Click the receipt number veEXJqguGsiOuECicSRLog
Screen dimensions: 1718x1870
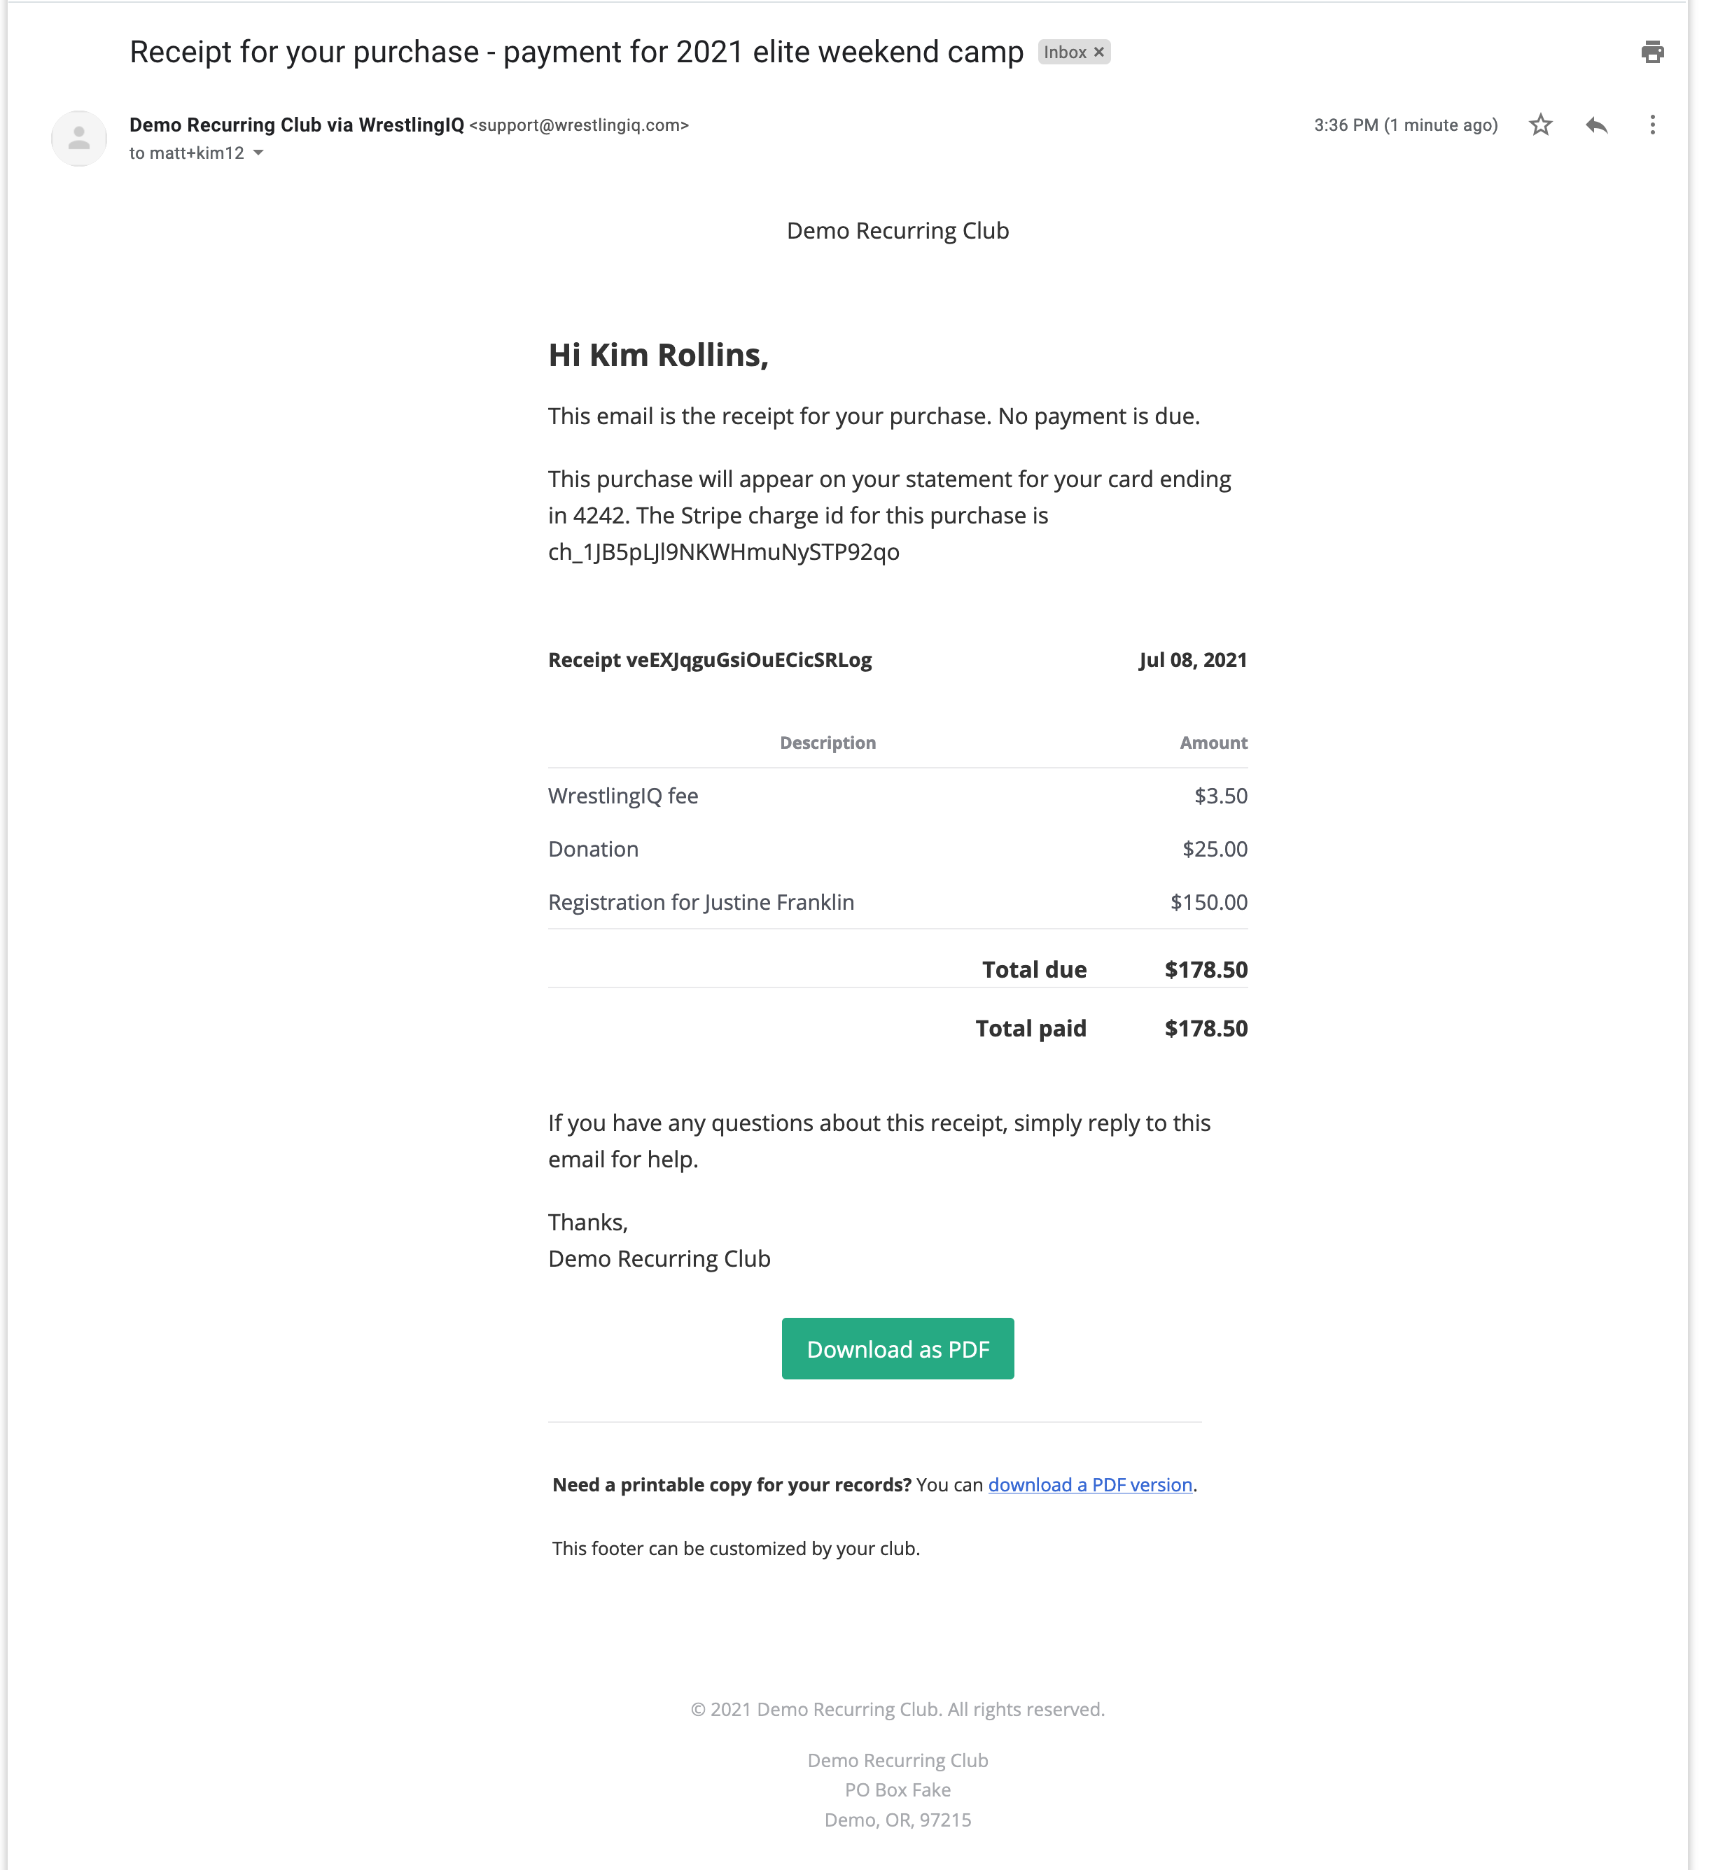pyautogui.click(x=748, y=660)
